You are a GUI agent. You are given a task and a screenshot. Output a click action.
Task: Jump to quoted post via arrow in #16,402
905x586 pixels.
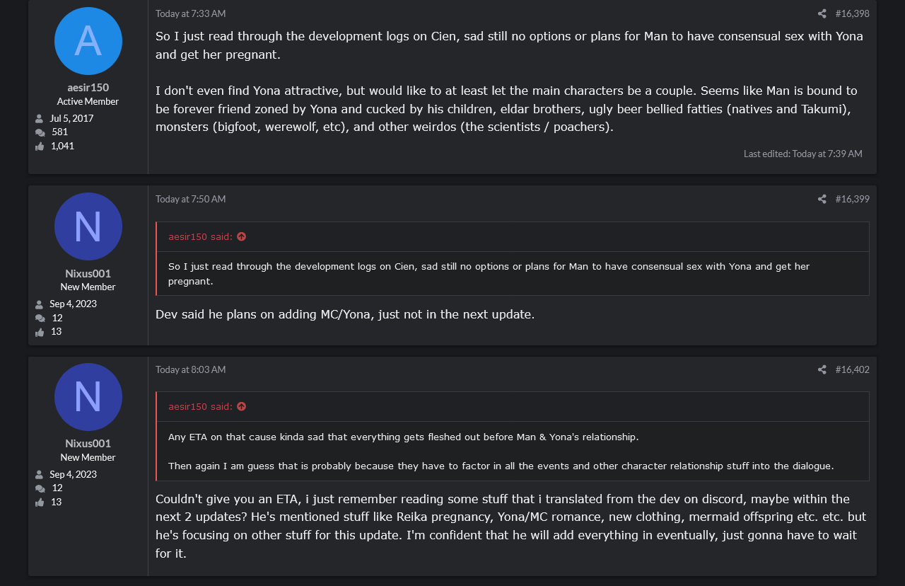coord(241,406)
